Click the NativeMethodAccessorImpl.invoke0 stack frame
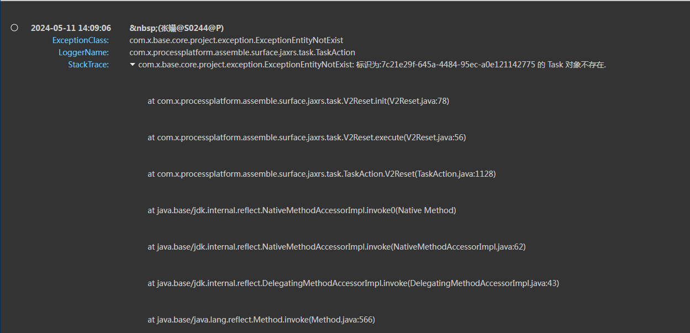 tap(302, 210)
